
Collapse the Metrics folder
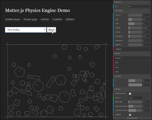tap(131, 2)
